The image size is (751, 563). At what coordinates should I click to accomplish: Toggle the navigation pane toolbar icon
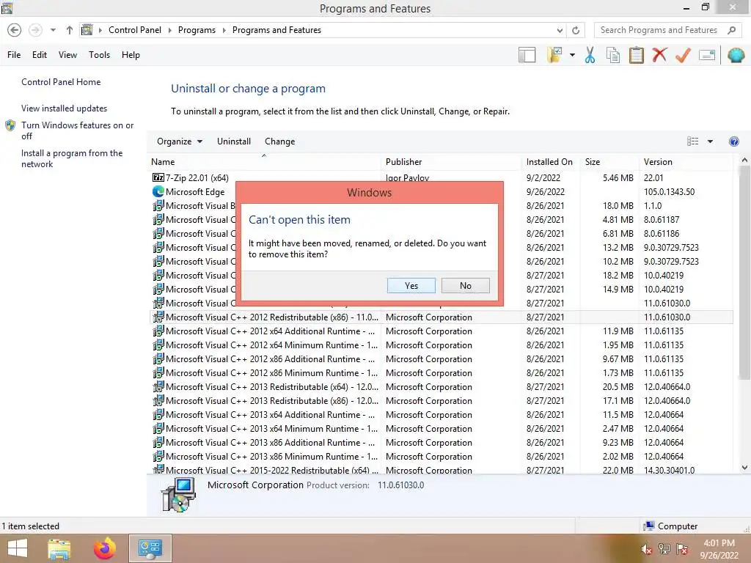click(527, 55)
